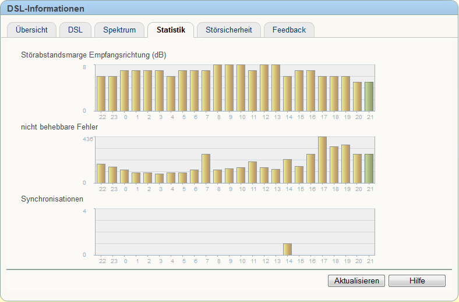Click the DSL-Informationen header title

pos(45,9)
